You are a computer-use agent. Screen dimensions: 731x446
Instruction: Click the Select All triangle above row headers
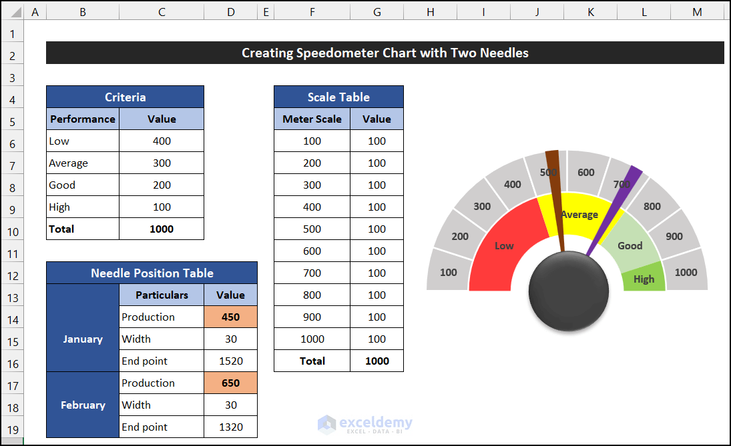point(12,11)
